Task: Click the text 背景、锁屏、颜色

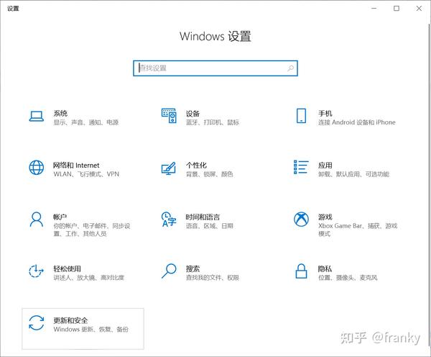Action: pos(210,174)
